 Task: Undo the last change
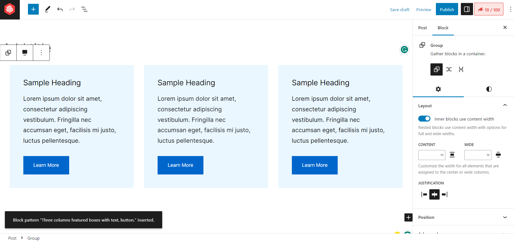click(60, 9)
